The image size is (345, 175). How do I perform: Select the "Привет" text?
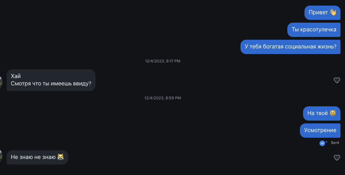tap(318, 13)
